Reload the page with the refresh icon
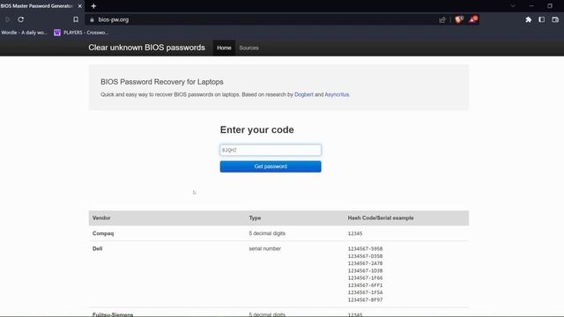 pos(21,19)
